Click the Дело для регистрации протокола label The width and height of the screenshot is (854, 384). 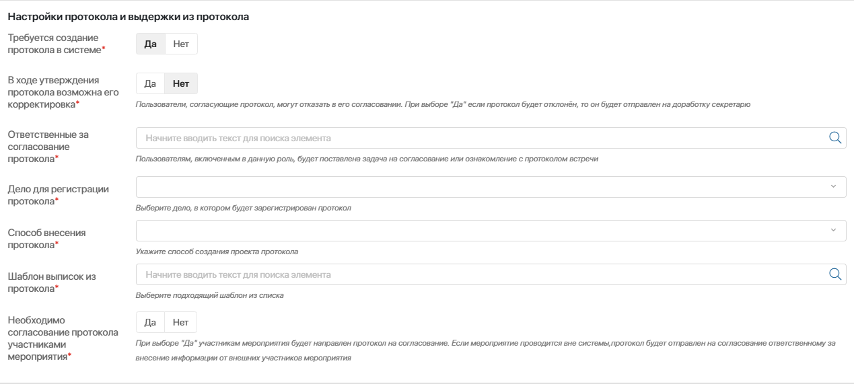58,195
